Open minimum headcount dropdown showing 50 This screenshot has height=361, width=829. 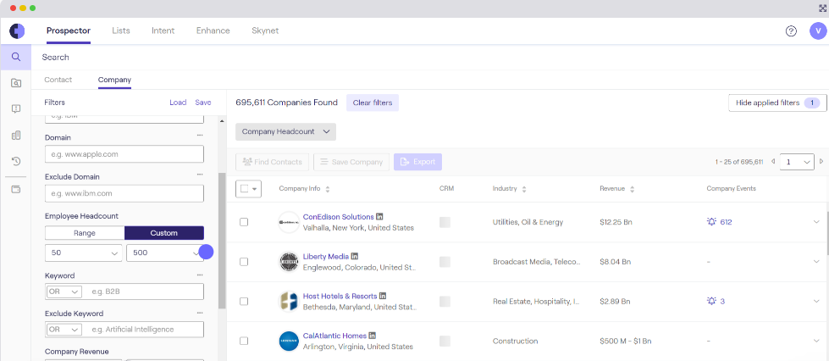[84, 253]
